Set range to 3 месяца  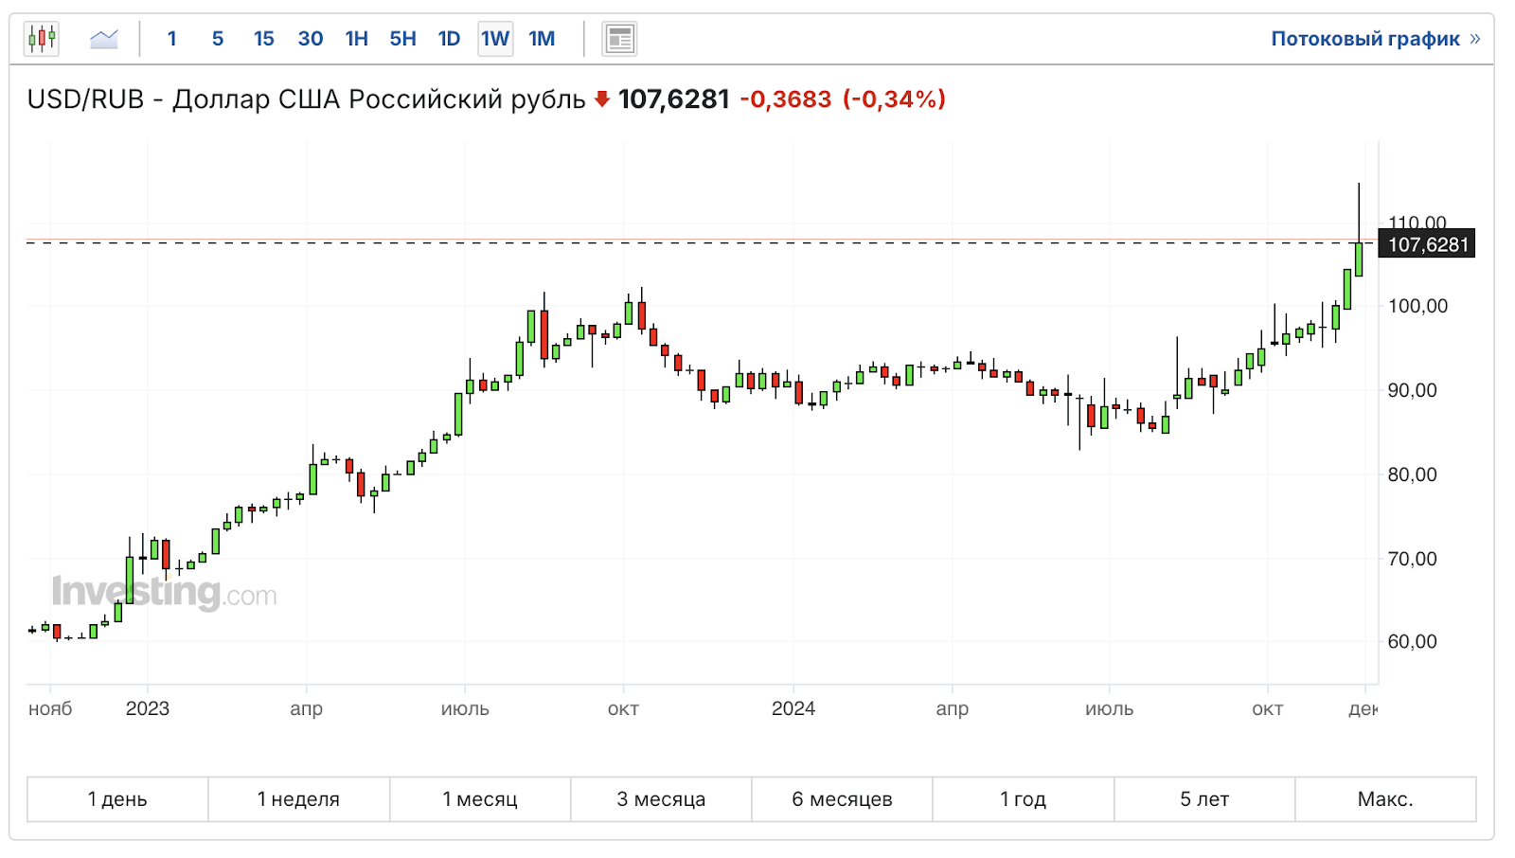point(661,799)
